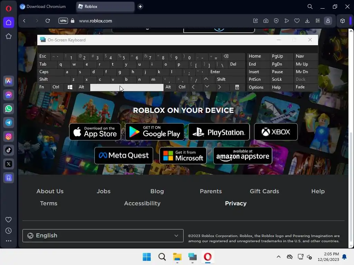
Task: Toggle right Alt key
Action: (170, 87)
